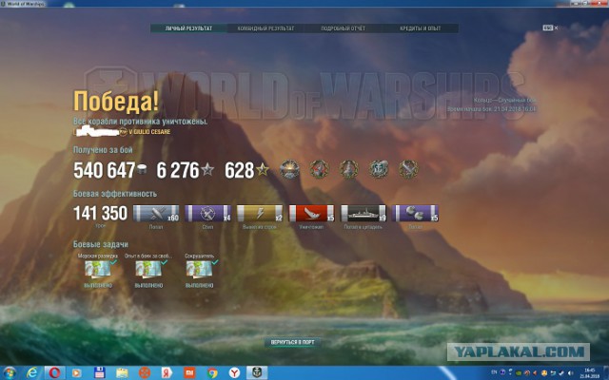Open the Морская разведка combat mission thumbnail

[98, 269]
